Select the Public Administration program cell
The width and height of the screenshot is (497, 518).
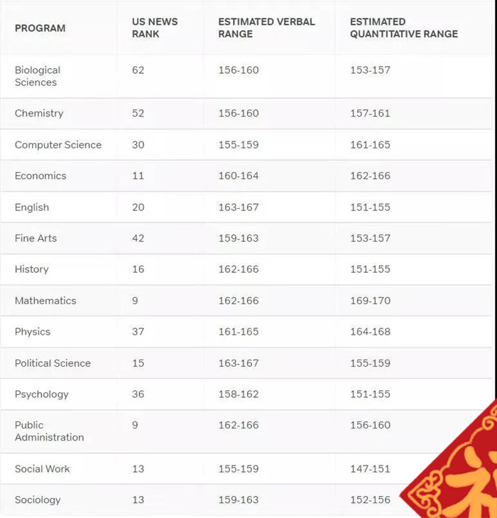click(49, 431)
